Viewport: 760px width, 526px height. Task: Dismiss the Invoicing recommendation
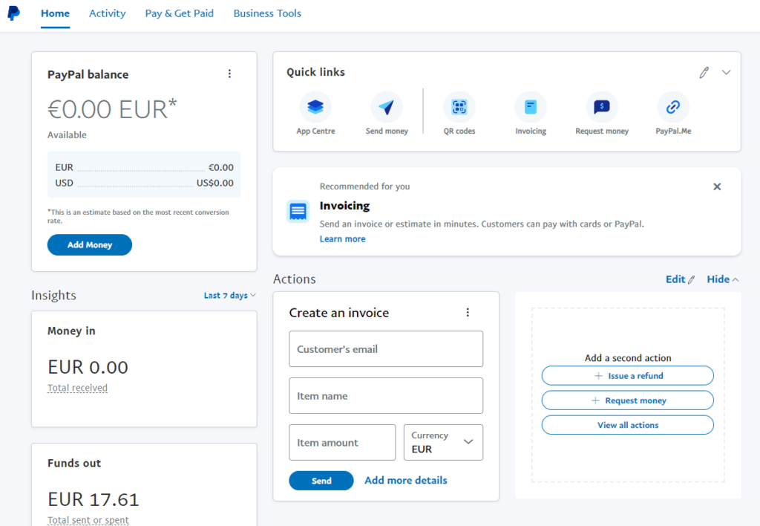point(717,186)
